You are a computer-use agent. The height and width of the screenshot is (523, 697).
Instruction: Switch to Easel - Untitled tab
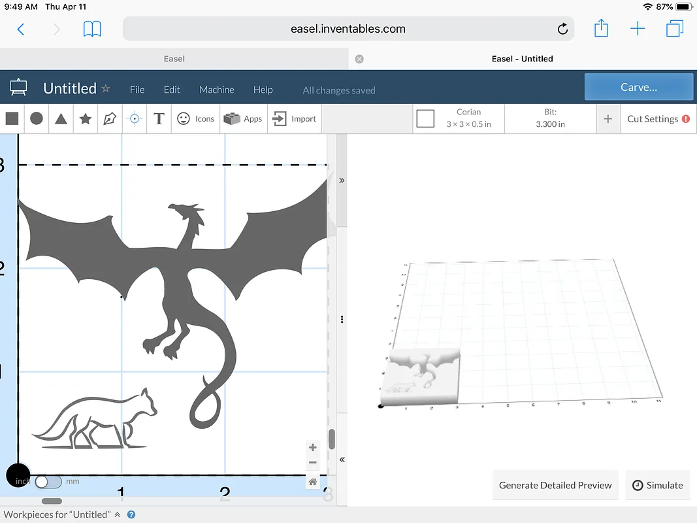pyautogui.click(x=523, y=59)
